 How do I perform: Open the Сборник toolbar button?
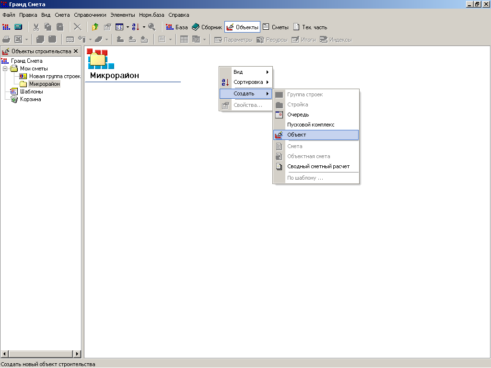tap(207, 27)
